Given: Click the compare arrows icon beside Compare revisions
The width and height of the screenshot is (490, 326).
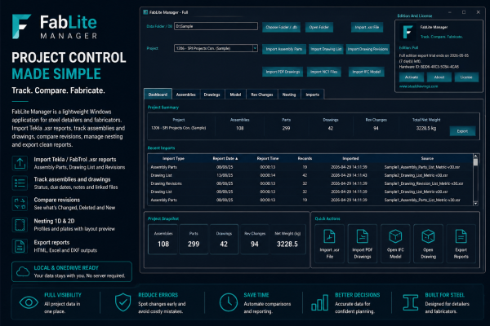Looking at the screenshot, I should coord(20,204).
